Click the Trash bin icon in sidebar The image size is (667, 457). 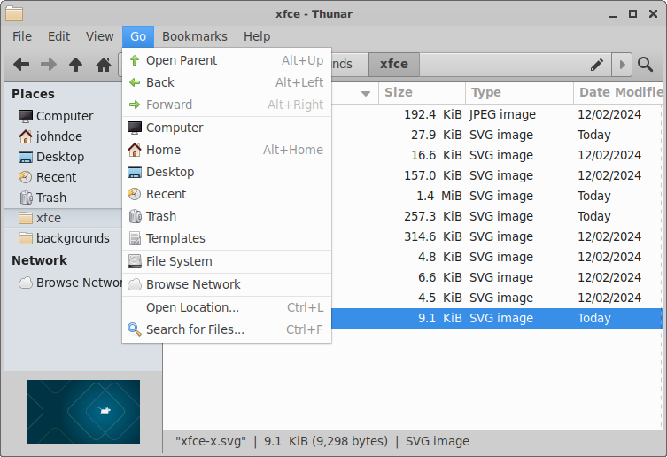26,198
